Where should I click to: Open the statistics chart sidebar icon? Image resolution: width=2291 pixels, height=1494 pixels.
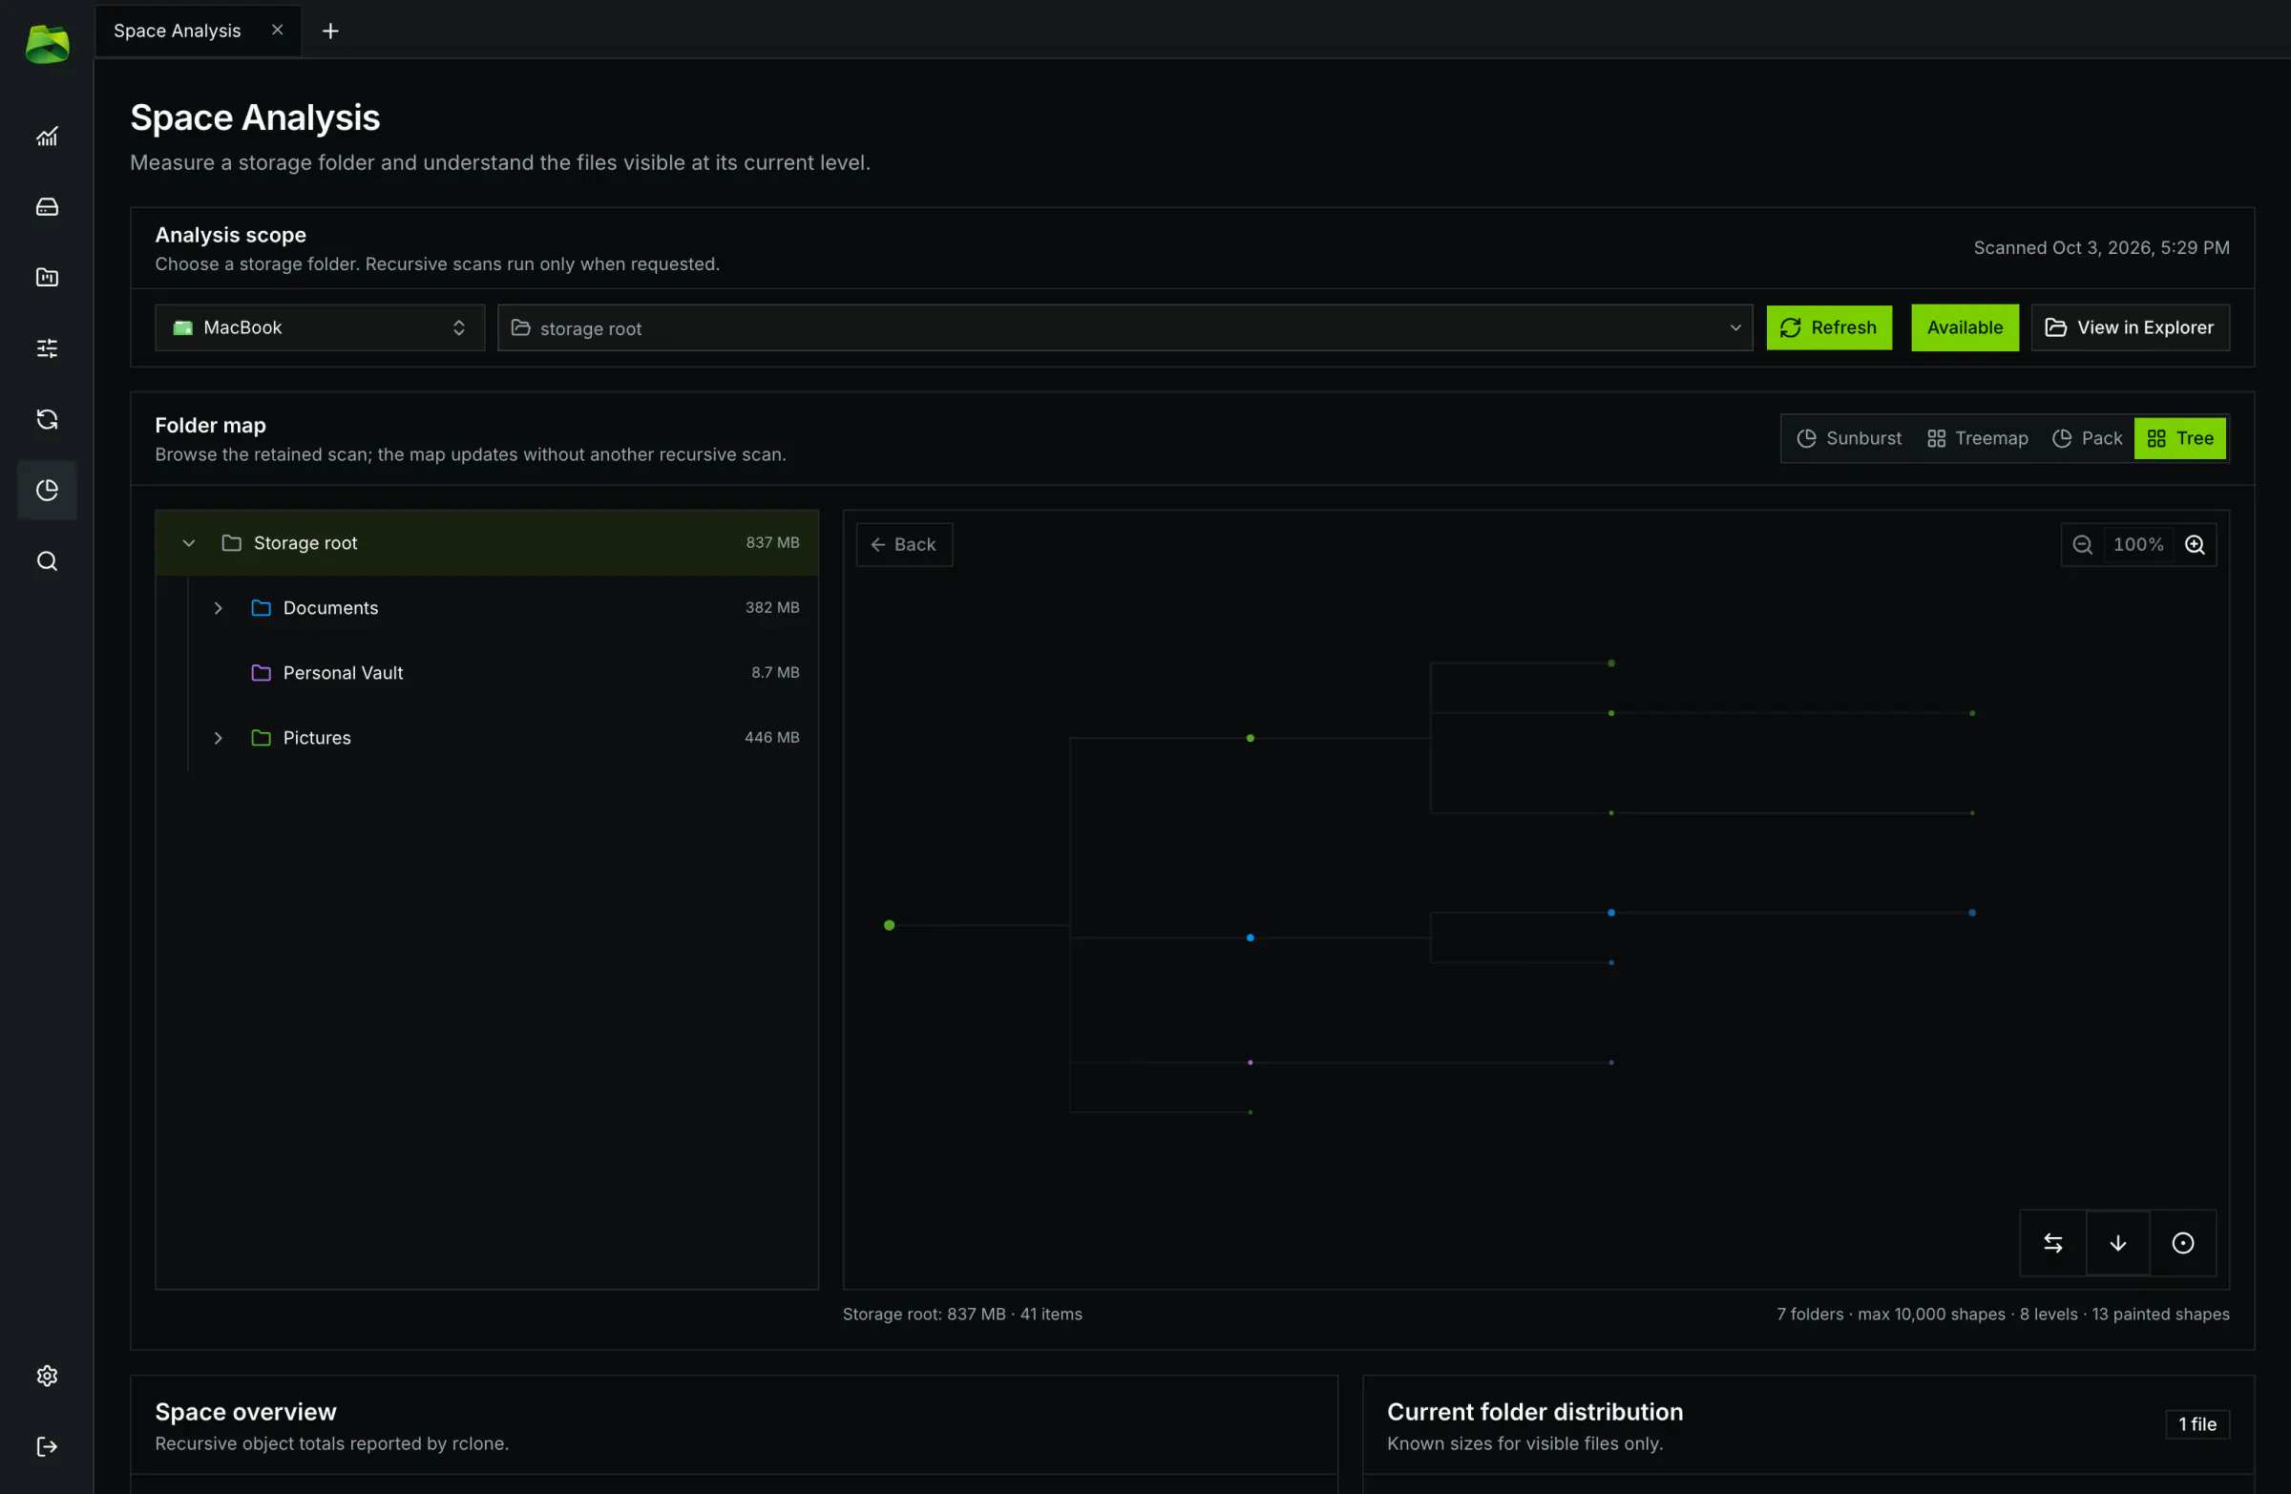click(46, 137)
